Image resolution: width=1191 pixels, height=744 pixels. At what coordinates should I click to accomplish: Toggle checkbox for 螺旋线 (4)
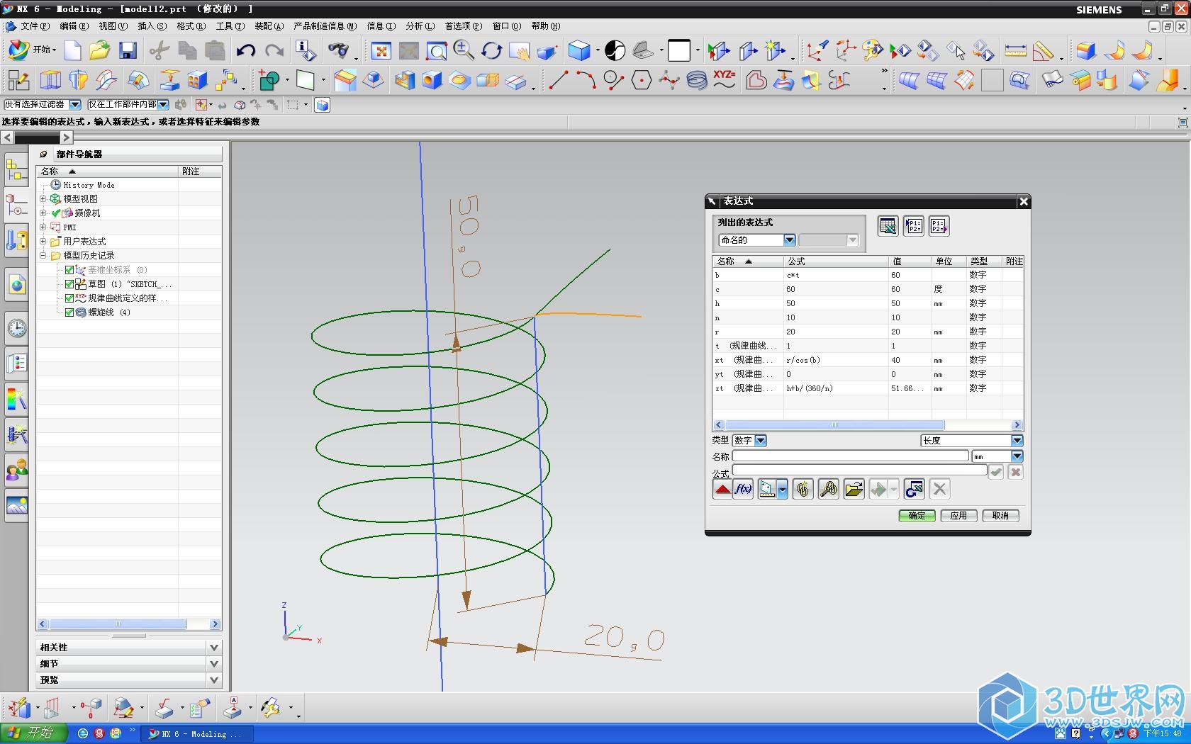pyautogui.click(x=69, y=312)
